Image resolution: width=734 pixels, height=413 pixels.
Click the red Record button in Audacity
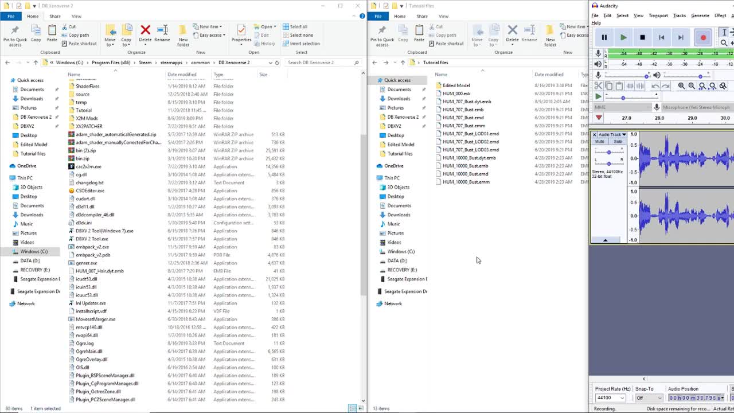tap(703, 38)
